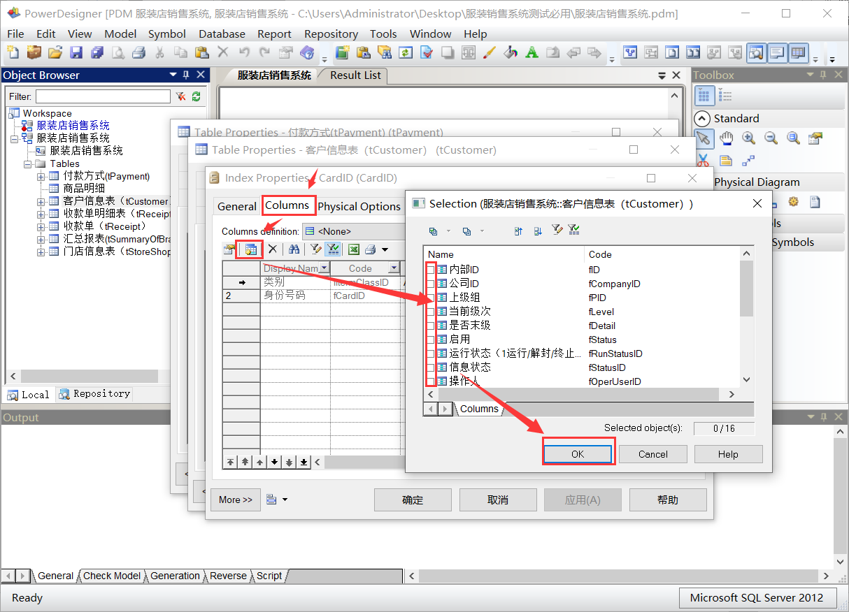Click the Export to Excel icon

354,249
